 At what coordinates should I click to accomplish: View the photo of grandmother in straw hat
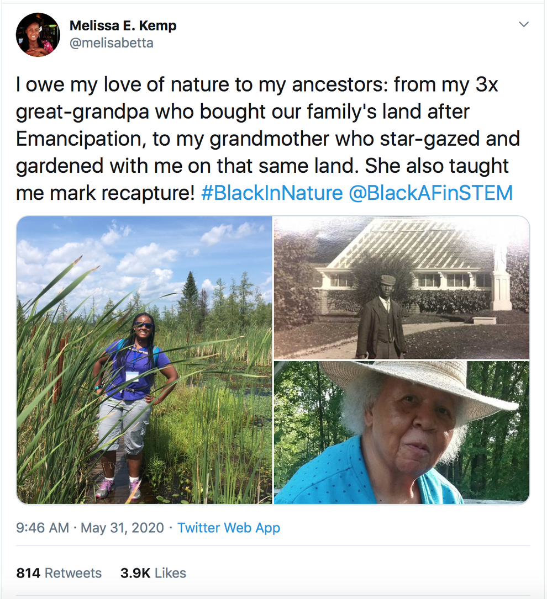[402, 432]
